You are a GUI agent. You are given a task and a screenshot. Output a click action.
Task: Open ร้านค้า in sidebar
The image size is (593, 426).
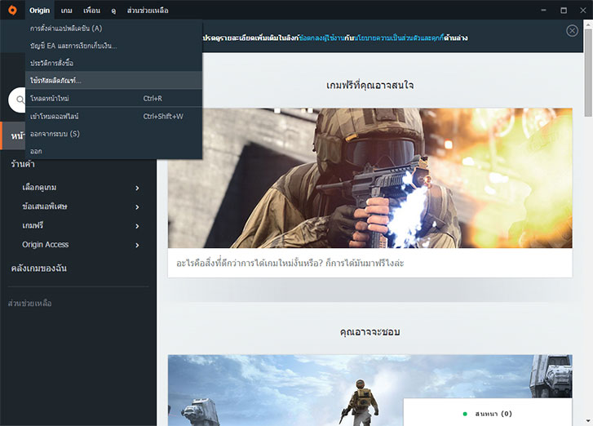coord(23,164)
